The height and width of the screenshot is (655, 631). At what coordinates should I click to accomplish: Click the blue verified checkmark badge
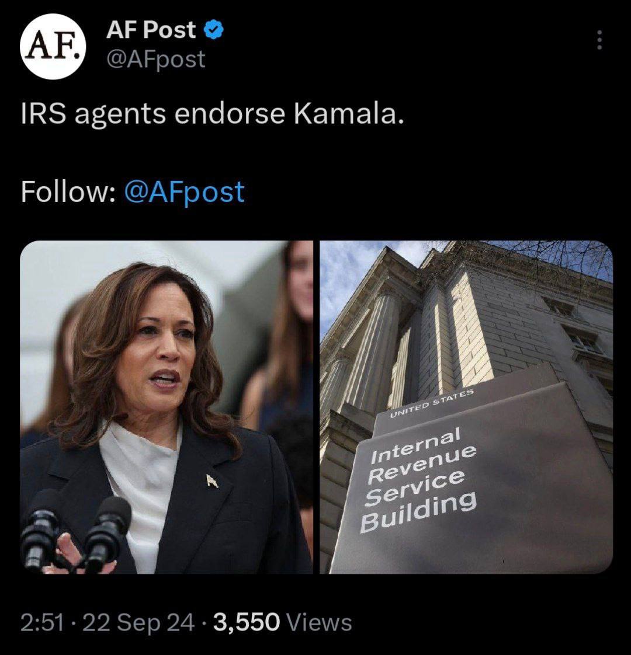tap(214, 30)
